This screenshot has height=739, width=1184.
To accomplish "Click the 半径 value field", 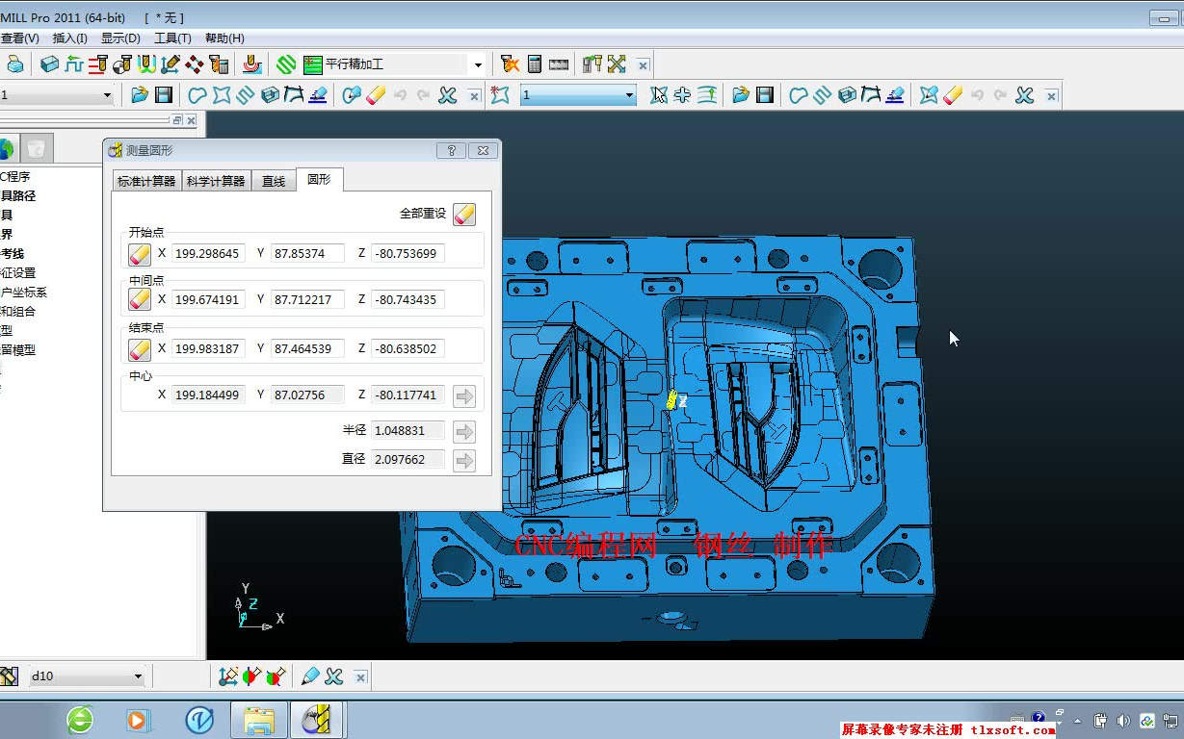I will click(408, 431).
